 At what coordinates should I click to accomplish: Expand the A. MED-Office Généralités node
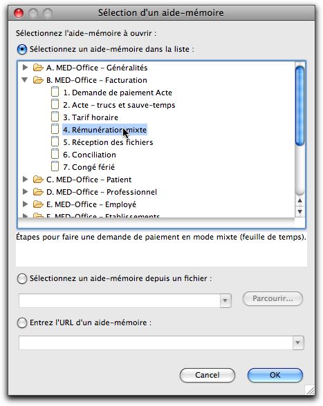(25, 68)
